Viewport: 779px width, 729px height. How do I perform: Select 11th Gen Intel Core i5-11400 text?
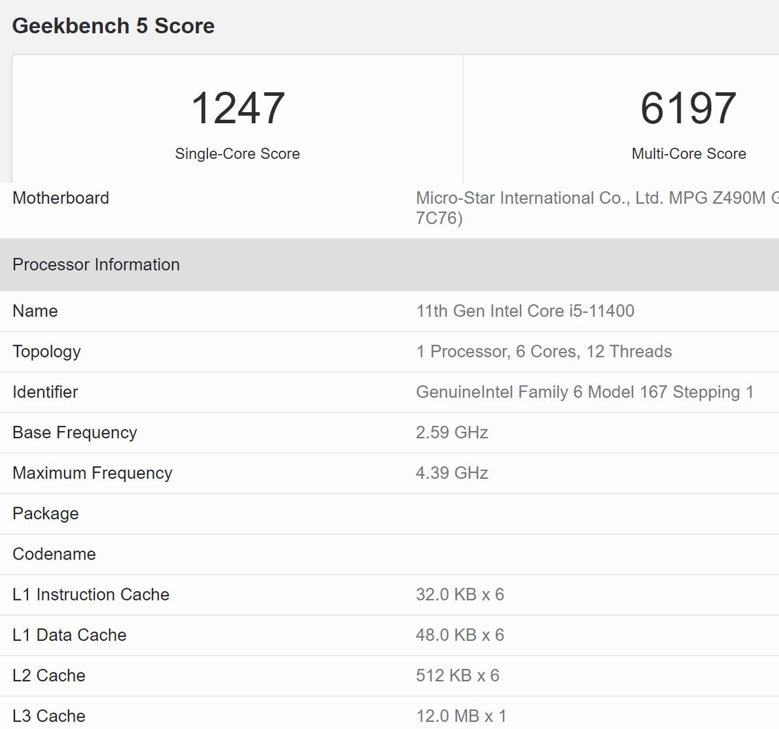(525, 311)
